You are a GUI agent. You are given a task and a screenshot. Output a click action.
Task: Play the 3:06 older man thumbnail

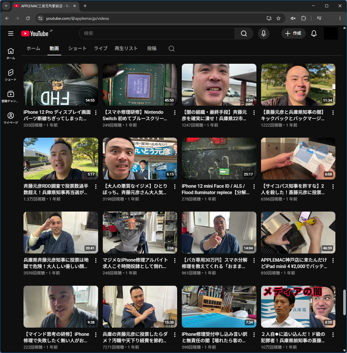pos(140,233)
